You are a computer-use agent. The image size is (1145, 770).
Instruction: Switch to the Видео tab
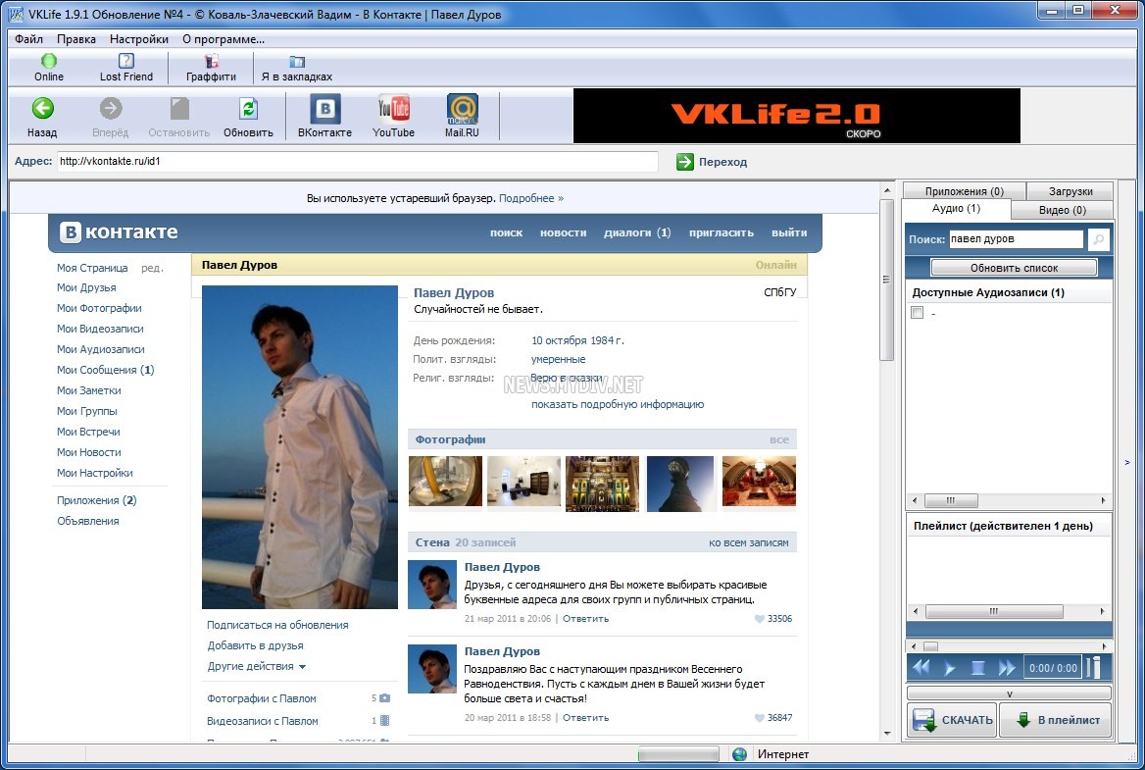pyautogui.click(x=1062, y=210)
